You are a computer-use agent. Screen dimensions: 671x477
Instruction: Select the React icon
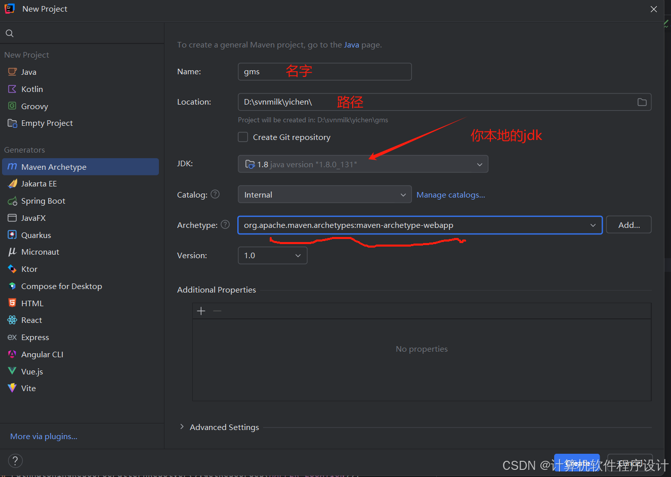[x=13, y=320]
